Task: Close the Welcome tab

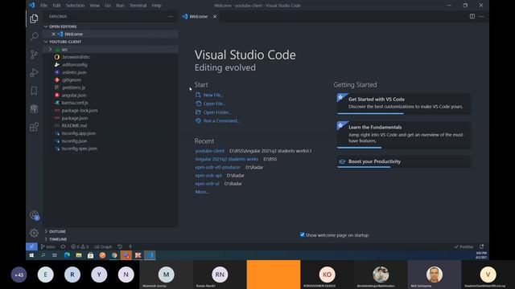Action: point(215,16)
